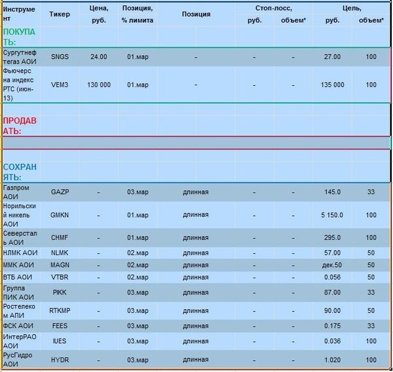
Task: Select the СОХРАНЯТЬ section header cell
Action: point(21,172)
